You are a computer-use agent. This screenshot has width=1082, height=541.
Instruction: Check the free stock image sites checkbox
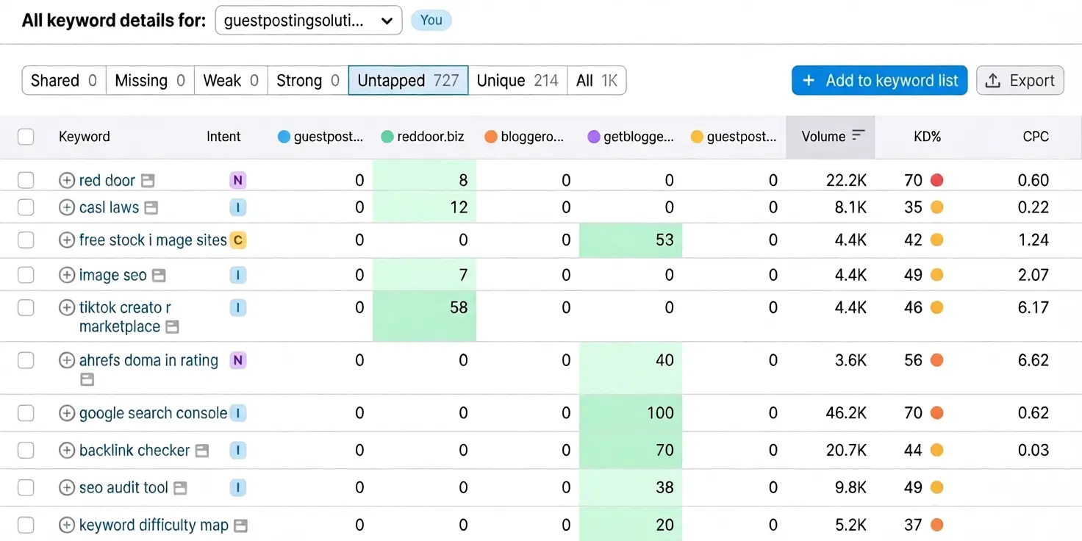[26, 240]
